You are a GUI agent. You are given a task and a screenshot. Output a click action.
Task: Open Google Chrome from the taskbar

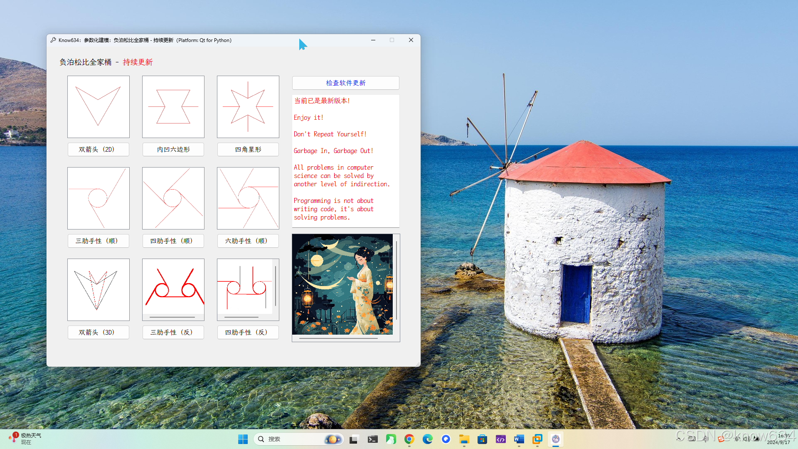pyautogui.click(x=409, y=439)
